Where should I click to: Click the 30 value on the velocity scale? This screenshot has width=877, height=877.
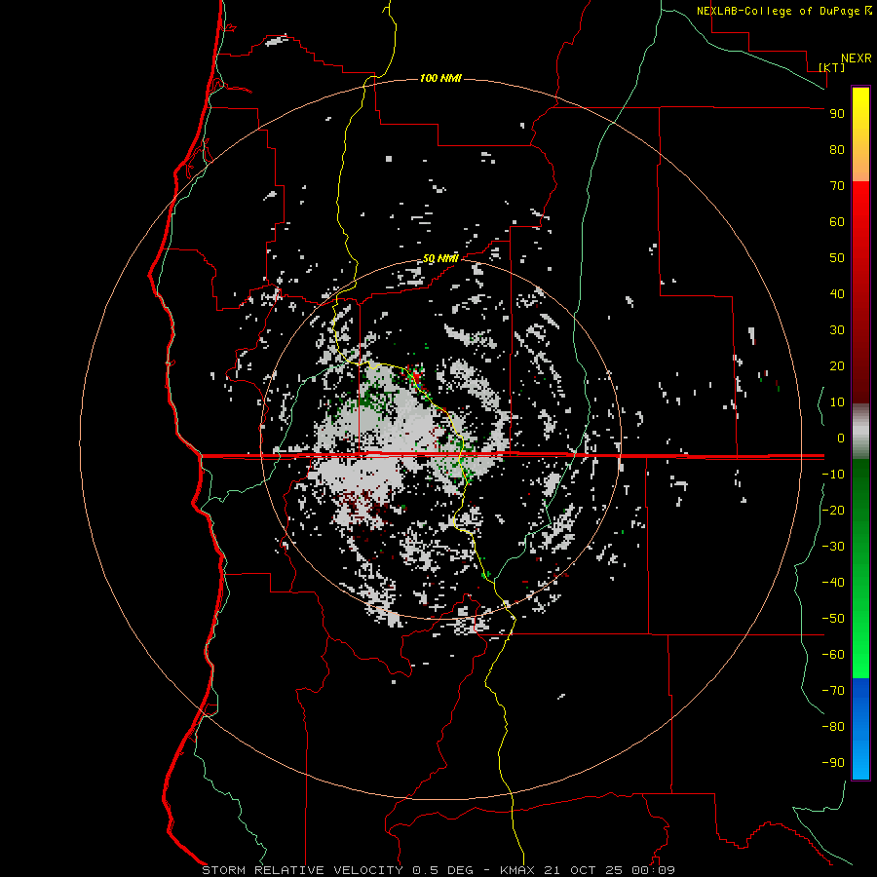click(x=837, y=330)
